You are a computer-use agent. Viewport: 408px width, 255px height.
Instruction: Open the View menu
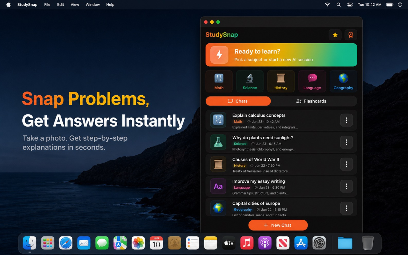[75, 4]
